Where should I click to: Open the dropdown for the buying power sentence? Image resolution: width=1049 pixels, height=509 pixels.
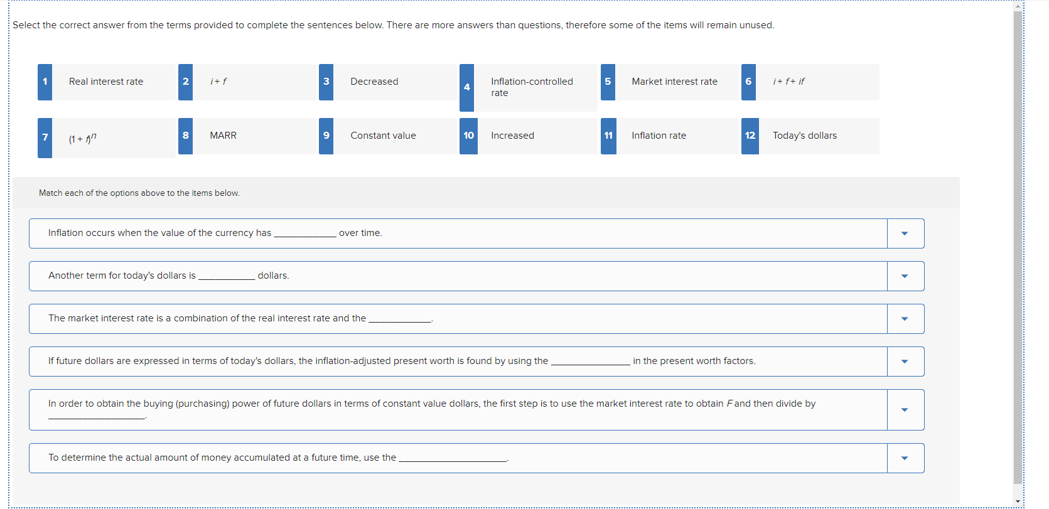tap(905, 409)
